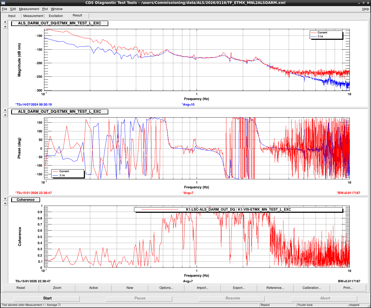Switch to the Excitation tab
Image resolution: width=371 pixels, height=308 pixels.
[x=56, y=16]
